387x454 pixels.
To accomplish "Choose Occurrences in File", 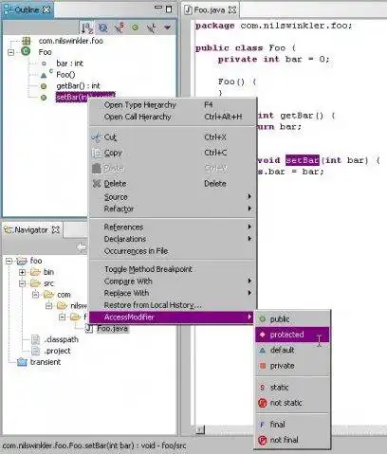I will (172, 251).
